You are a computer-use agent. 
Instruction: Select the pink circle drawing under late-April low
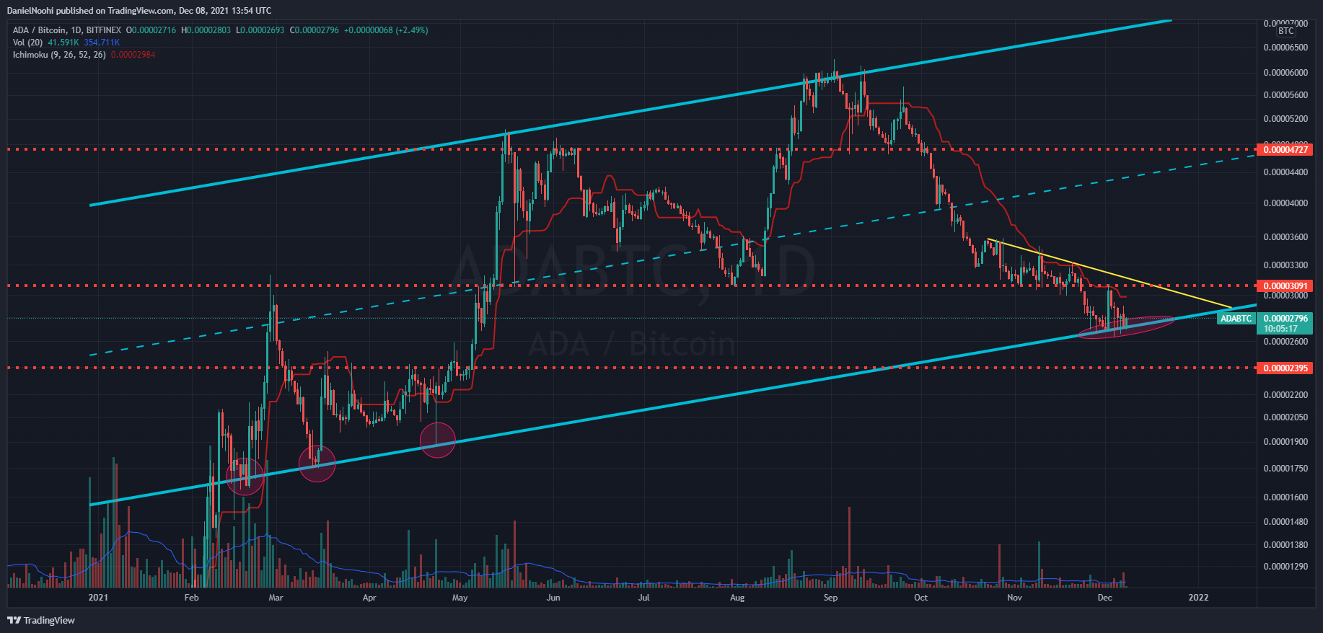pyautogui.click(x=437, y=440)
